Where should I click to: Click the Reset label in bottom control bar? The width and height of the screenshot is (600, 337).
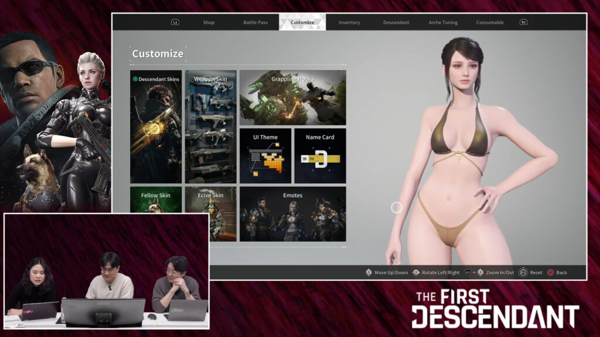536,273
